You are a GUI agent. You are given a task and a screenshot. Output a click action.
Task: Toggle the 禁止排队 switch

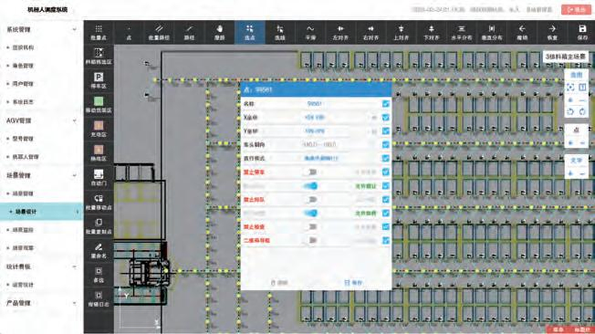pyautogui.click(x=311, y=200)
